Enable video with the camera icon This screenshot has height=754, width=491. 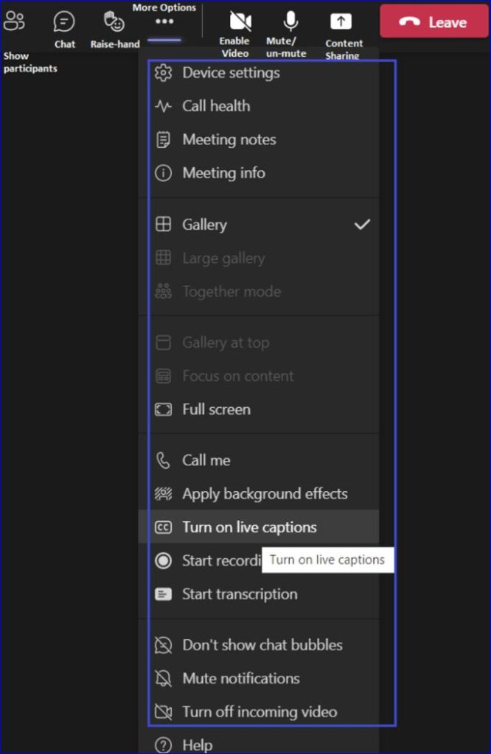[x=240, y=21]
